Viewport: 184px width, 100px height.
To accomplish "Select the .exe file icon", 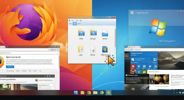I will pyautogui.click(x=80, y=49).
